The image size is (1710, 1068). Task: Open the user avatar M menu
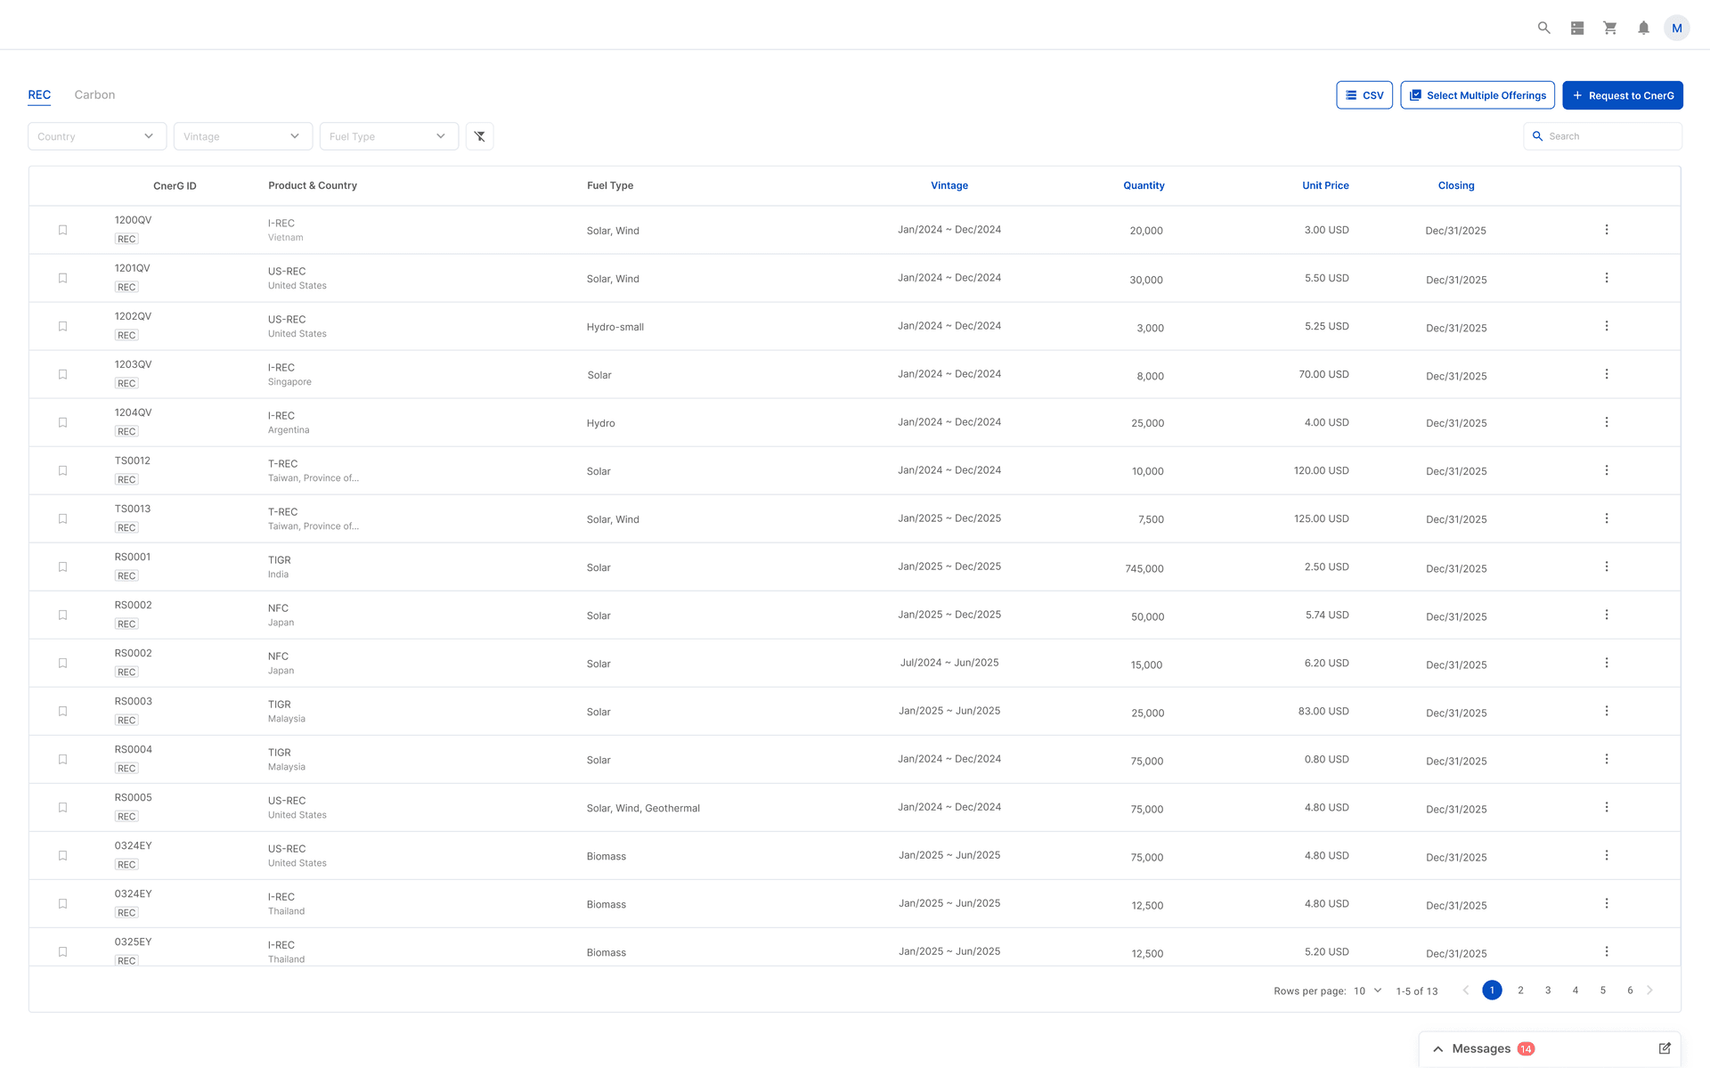[1676, 28]
